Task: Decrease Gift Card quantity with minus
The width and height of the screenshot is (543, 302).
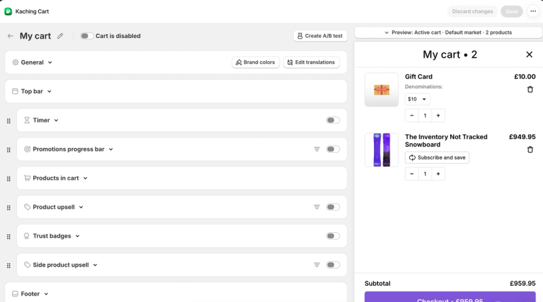Action: click(412, 115)
